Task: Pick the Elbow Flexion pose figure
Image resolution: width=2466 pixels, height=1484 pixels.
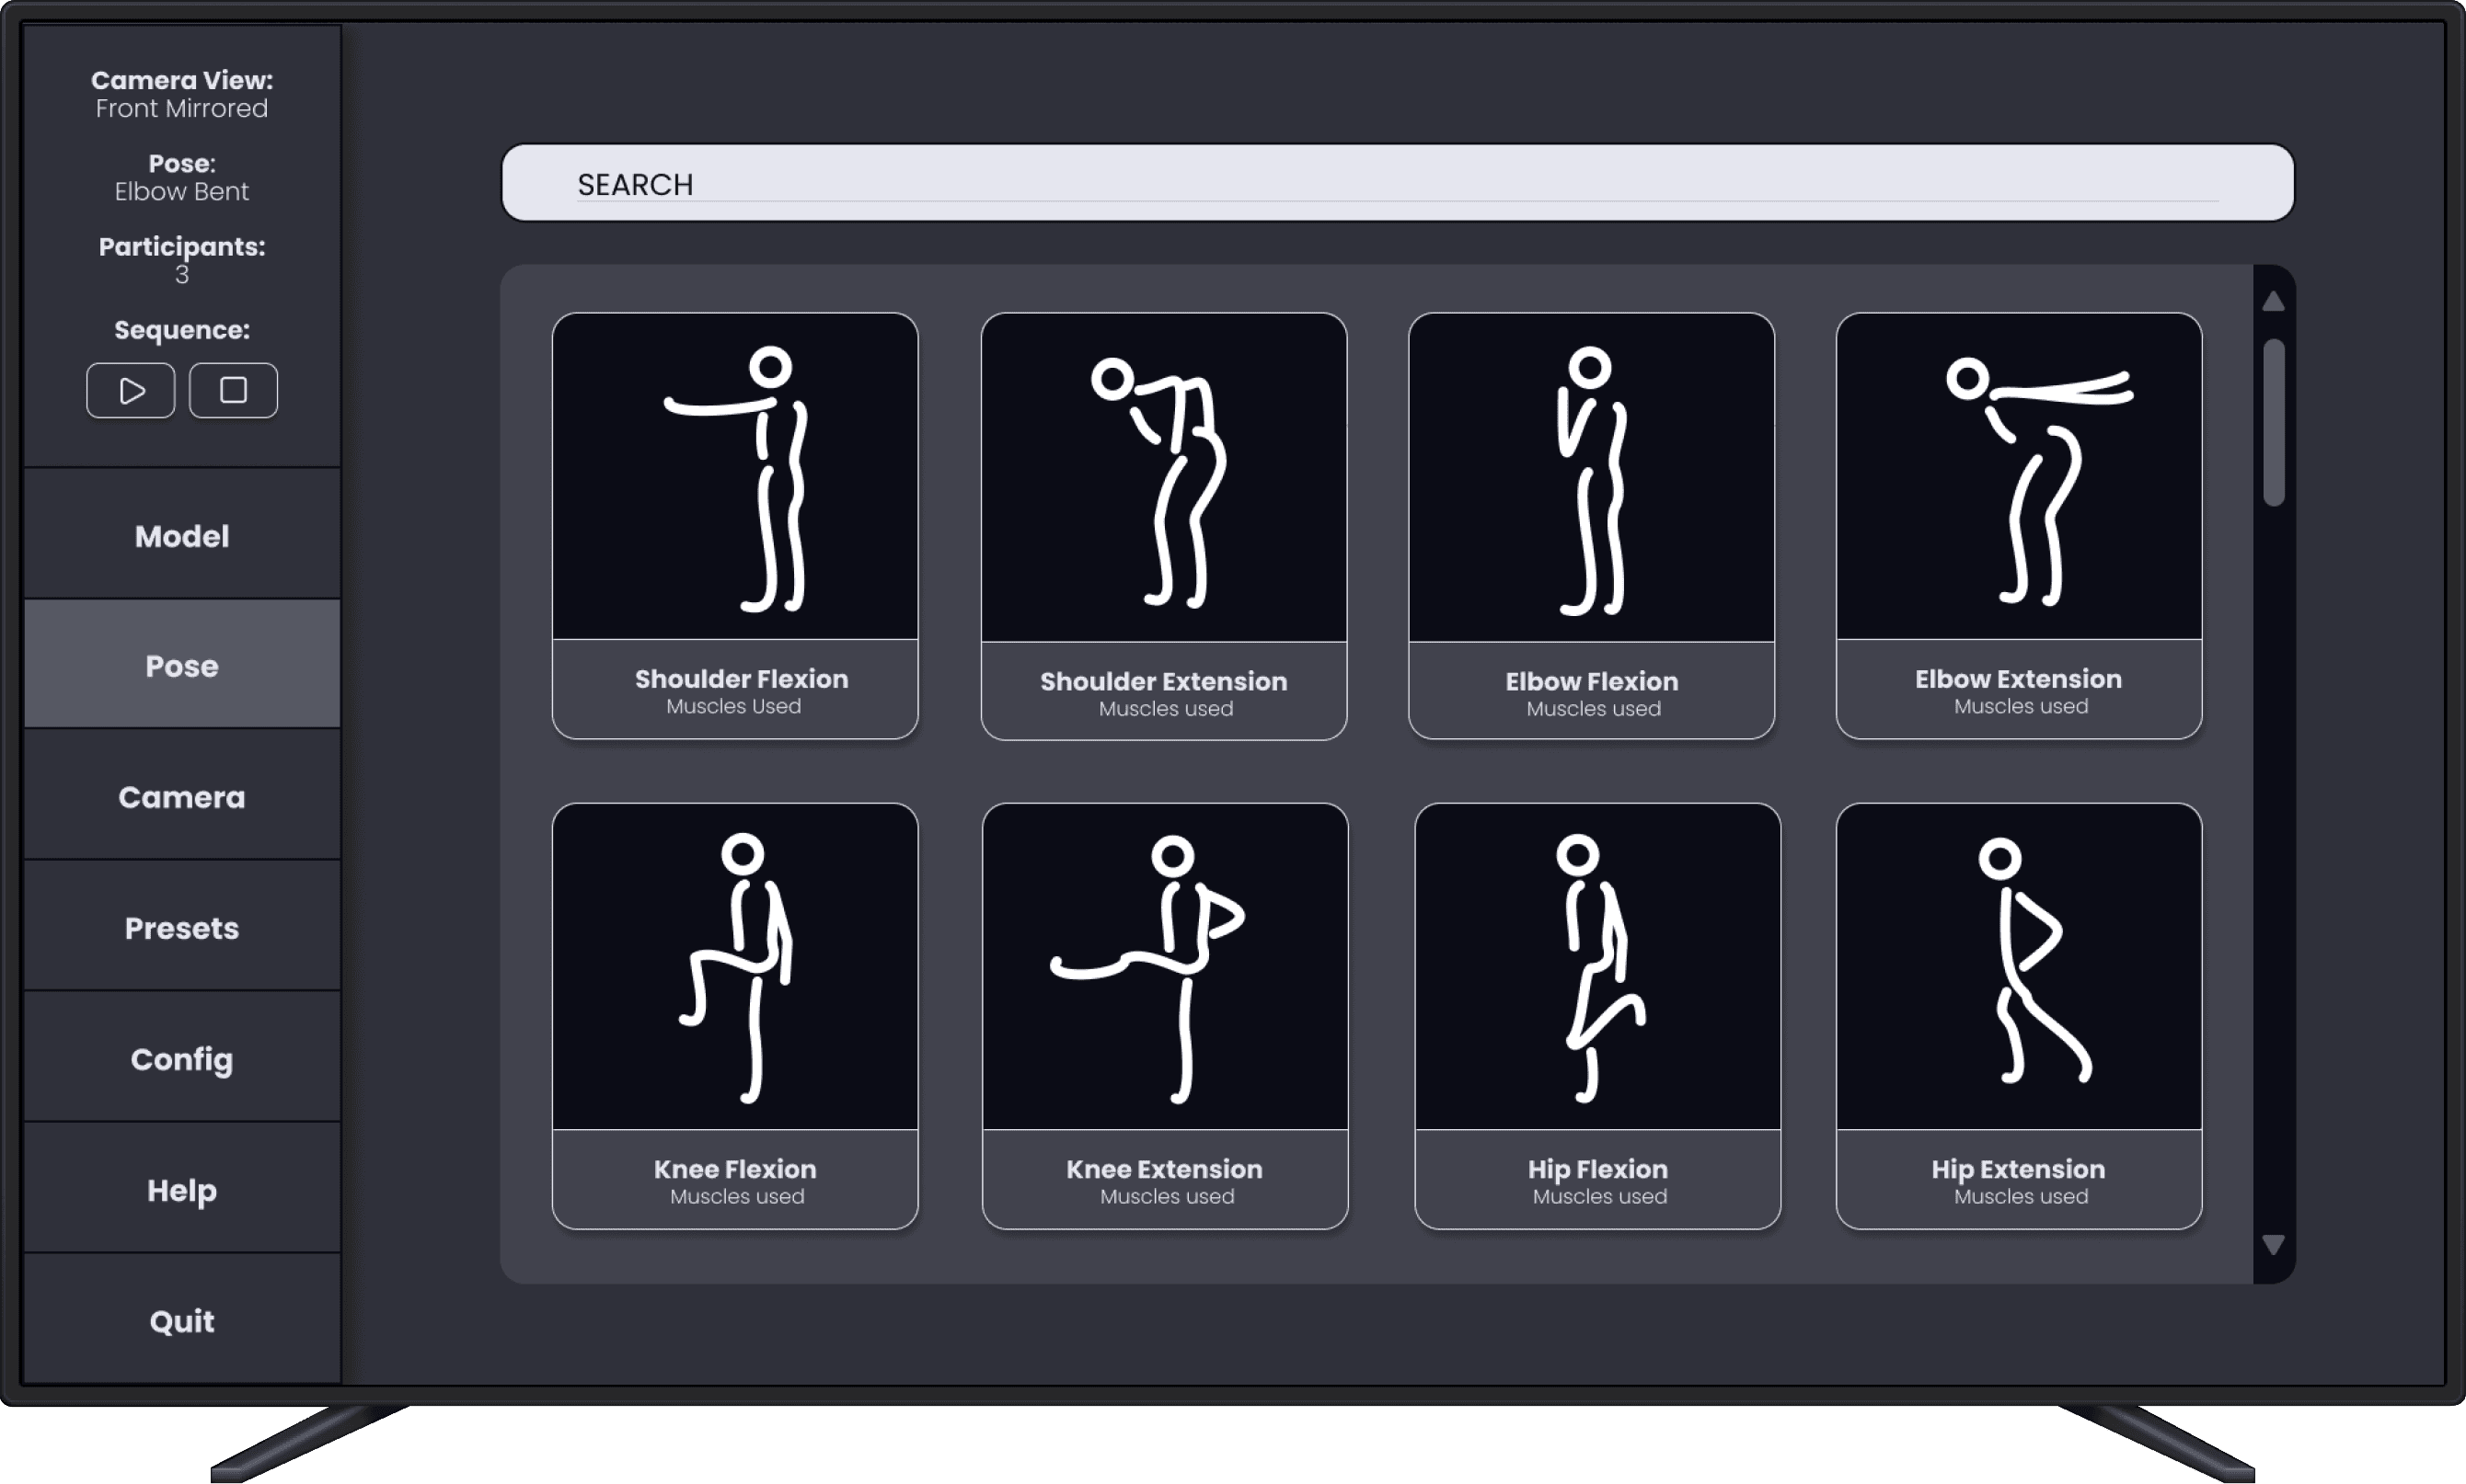Action: click(x=1591, y=478)
